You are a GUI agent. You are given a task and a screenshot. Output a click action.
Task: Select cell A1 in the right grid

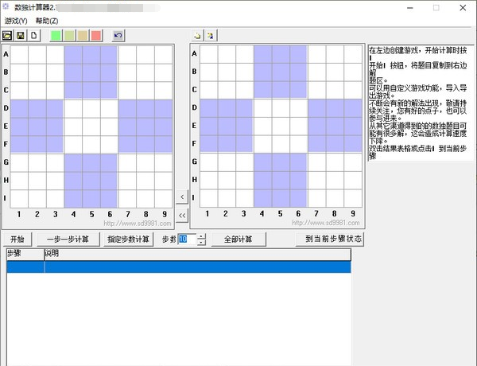pos(208,54)
